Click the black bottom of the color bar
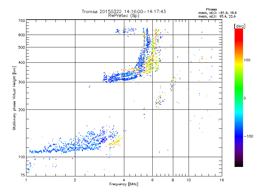Image resolution: width=261 pixels, height=196 pixels. coord(239,164)
